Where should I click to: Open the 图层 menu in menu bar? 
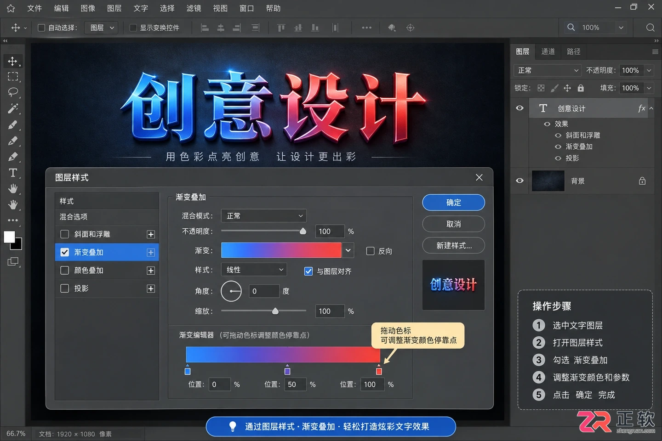[x=114, y=8]
